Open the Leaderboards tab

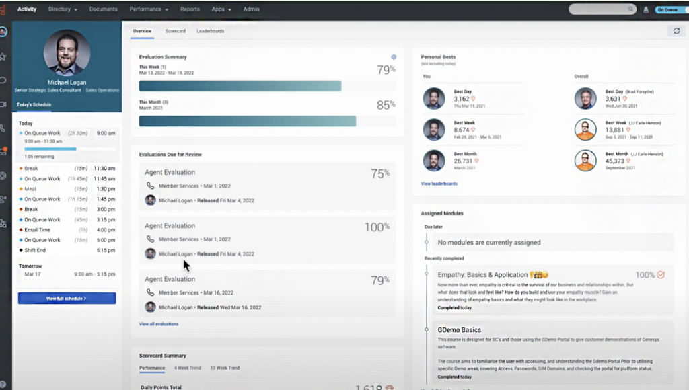(x=210, y=31)
